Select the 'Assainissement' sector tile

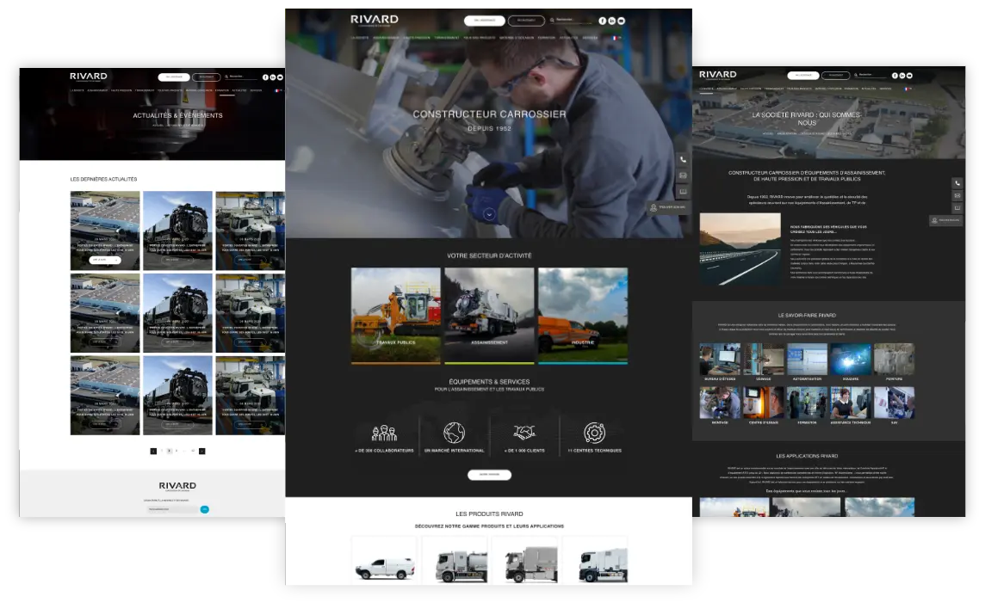point(489,315)
